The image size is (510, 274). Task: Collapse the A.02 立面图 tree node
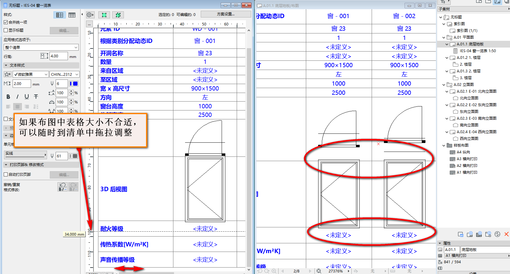444,85
